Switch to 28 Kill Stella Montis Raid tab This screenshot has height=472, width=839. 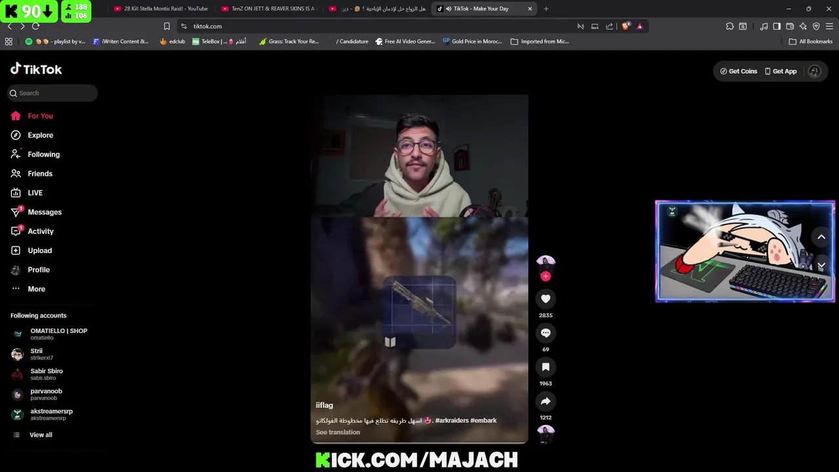coord(161,9)
